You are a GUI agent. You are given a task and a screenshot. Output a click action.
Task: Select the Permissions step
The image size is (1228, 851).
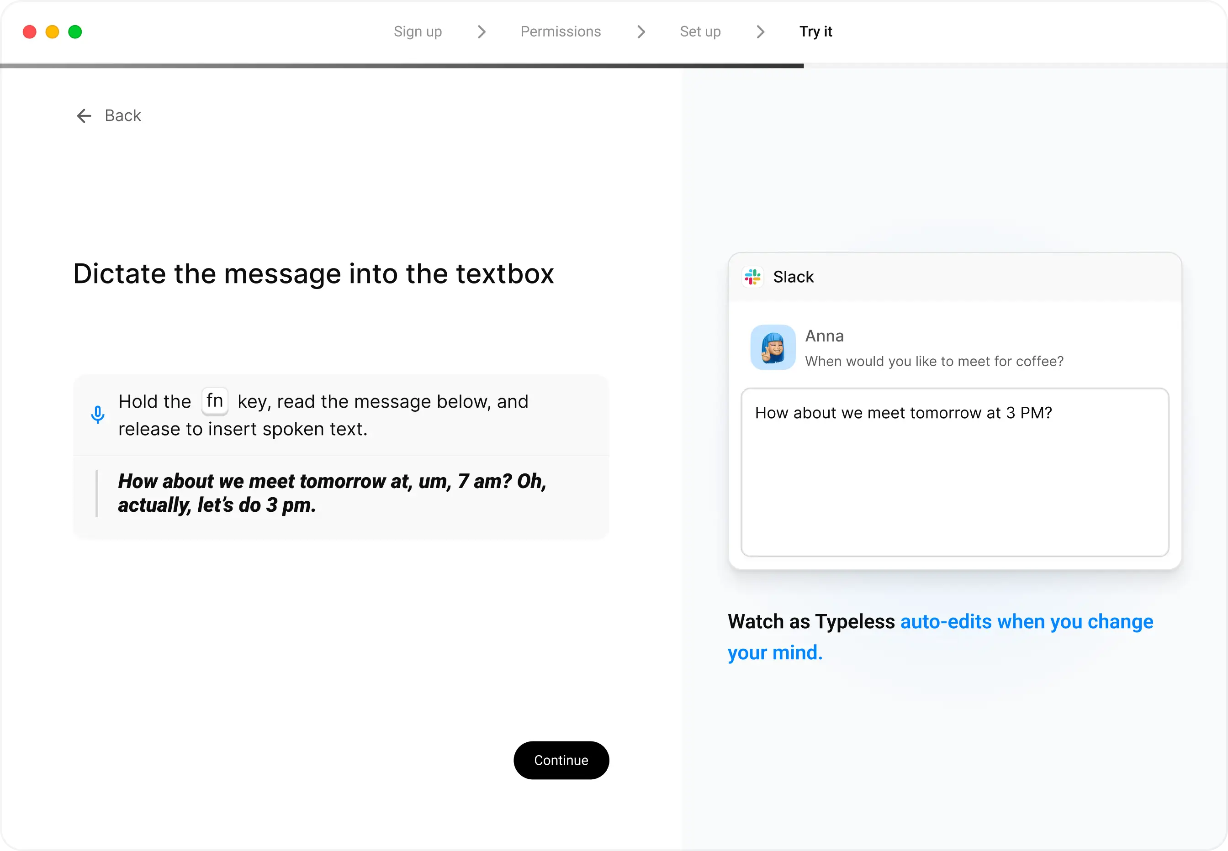click(x=560, y=32)
